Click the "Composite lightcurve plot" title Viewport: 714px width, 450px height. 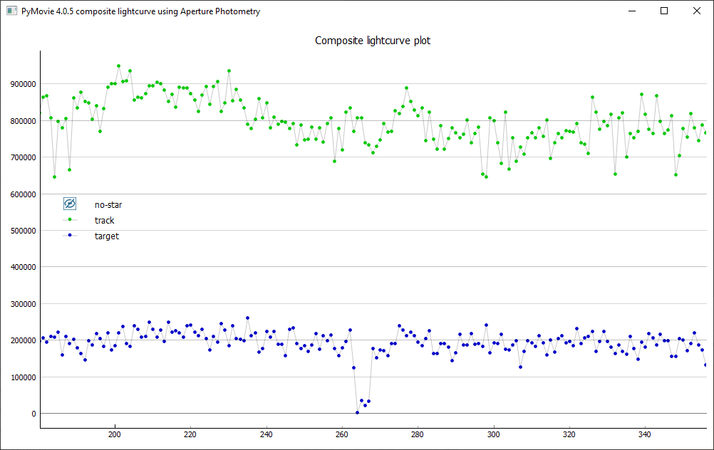pos(373,41)
